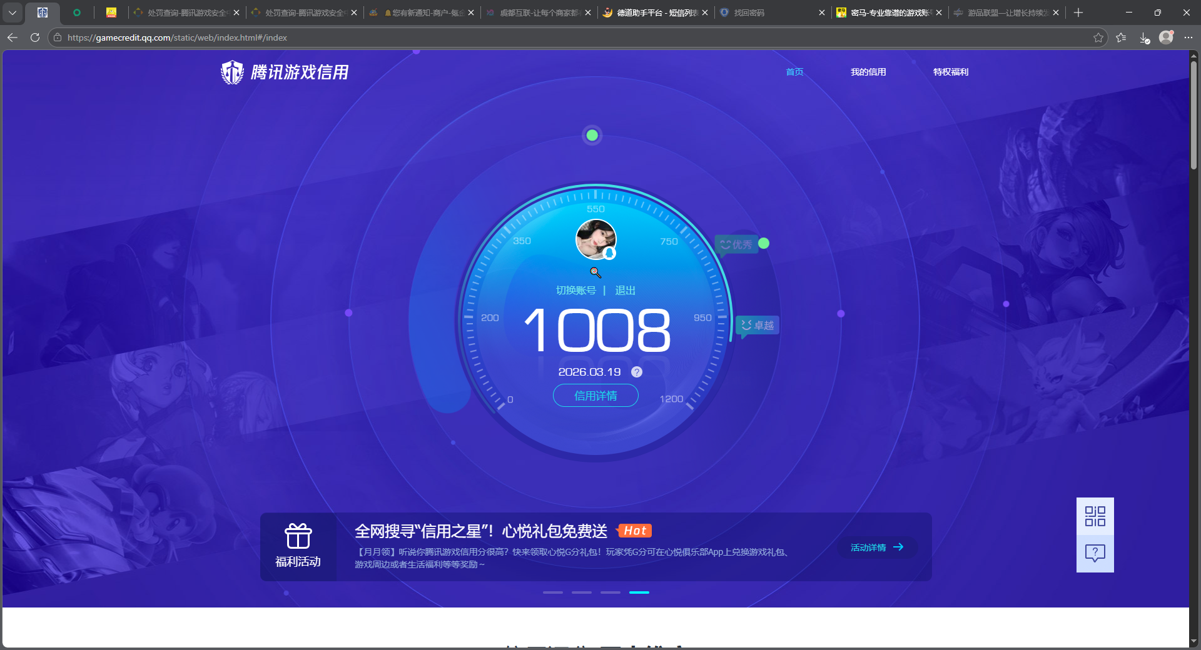Viewport: 1201px width, 650px height.
Task: Open the browser profile account menu
Action: tap(1166, 37)
